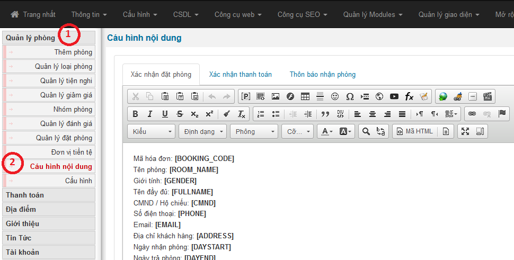
Task: Toggle underline formatting
Action: tap(165, 114)
